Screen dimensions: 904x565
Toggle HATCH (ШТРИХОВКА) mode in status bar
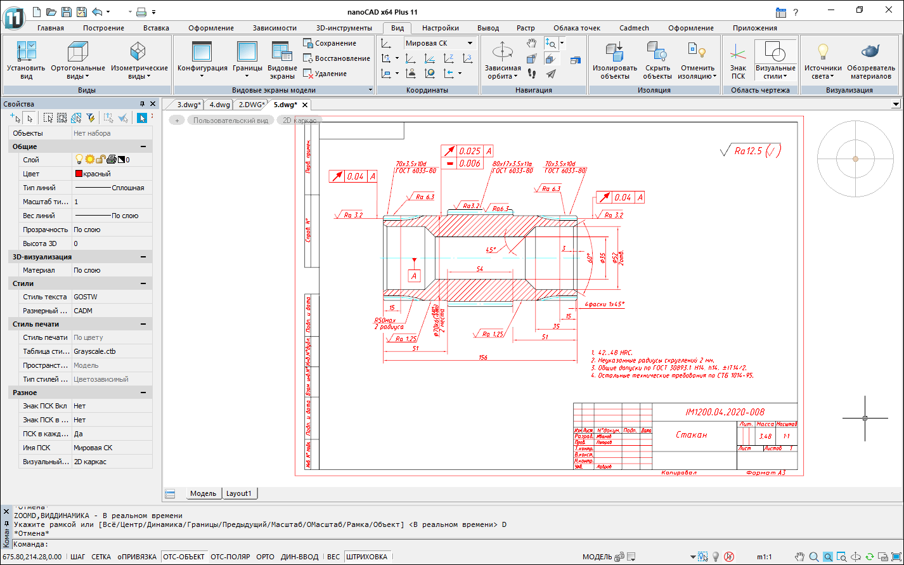tap(366, 557)
